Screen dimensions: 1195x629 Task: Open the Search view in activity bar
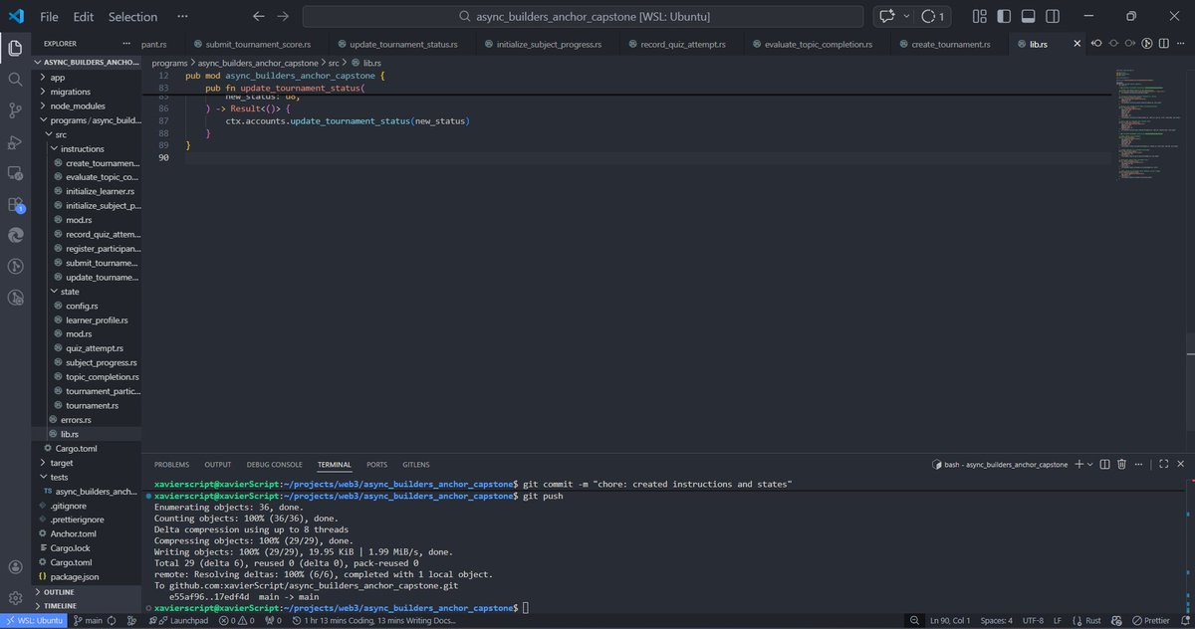(15, 79)
